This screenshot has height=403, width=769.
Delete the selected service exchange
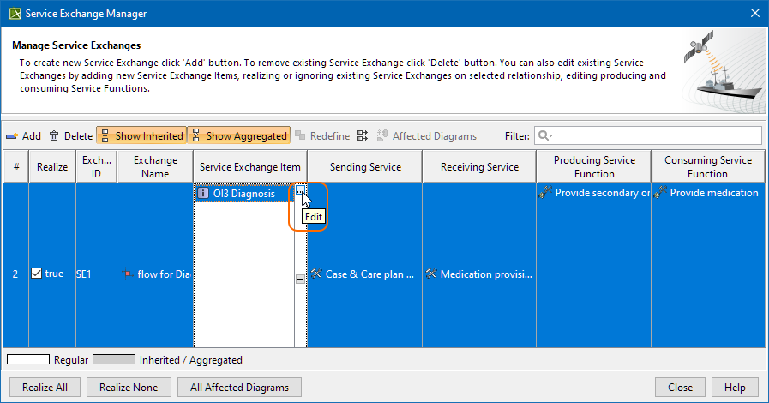pos(70,135)
